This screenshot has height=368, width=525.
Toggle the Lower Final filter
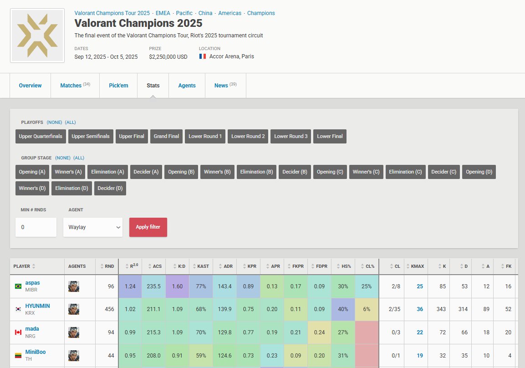330,136
